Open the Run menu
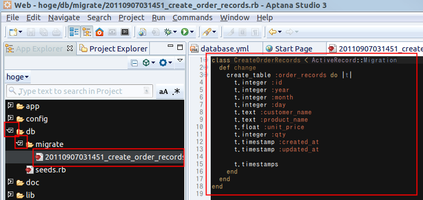423x200 pixels. 158,18
